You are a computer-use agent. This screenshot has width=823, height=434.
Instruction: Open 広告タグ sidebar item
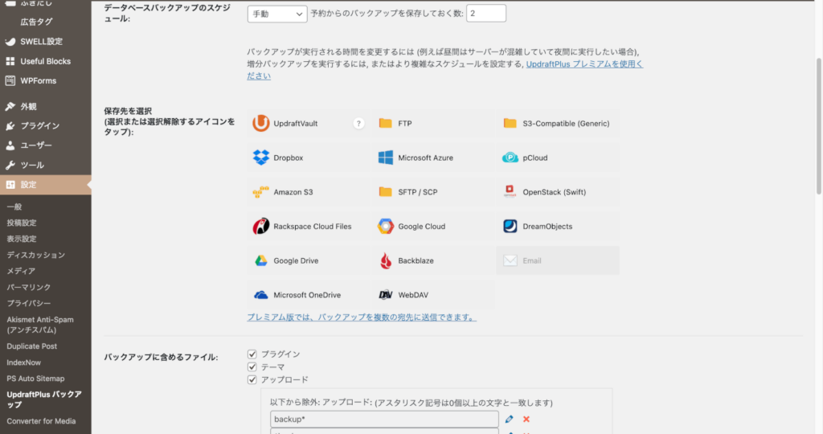pyautogui.click(x=36, y=22)
